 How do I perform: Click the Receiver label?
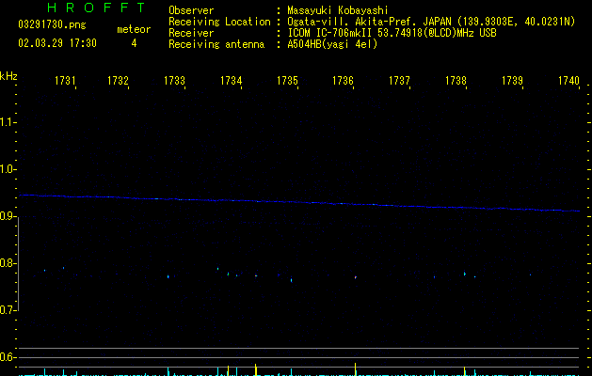click(x=191, y=33)
